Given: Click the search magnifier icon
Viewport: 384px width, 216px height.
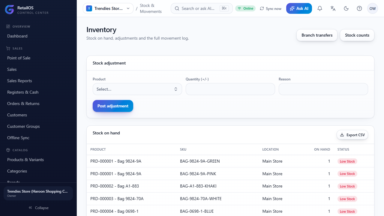Looking at the screenshot, I should (x=177, y=8).
